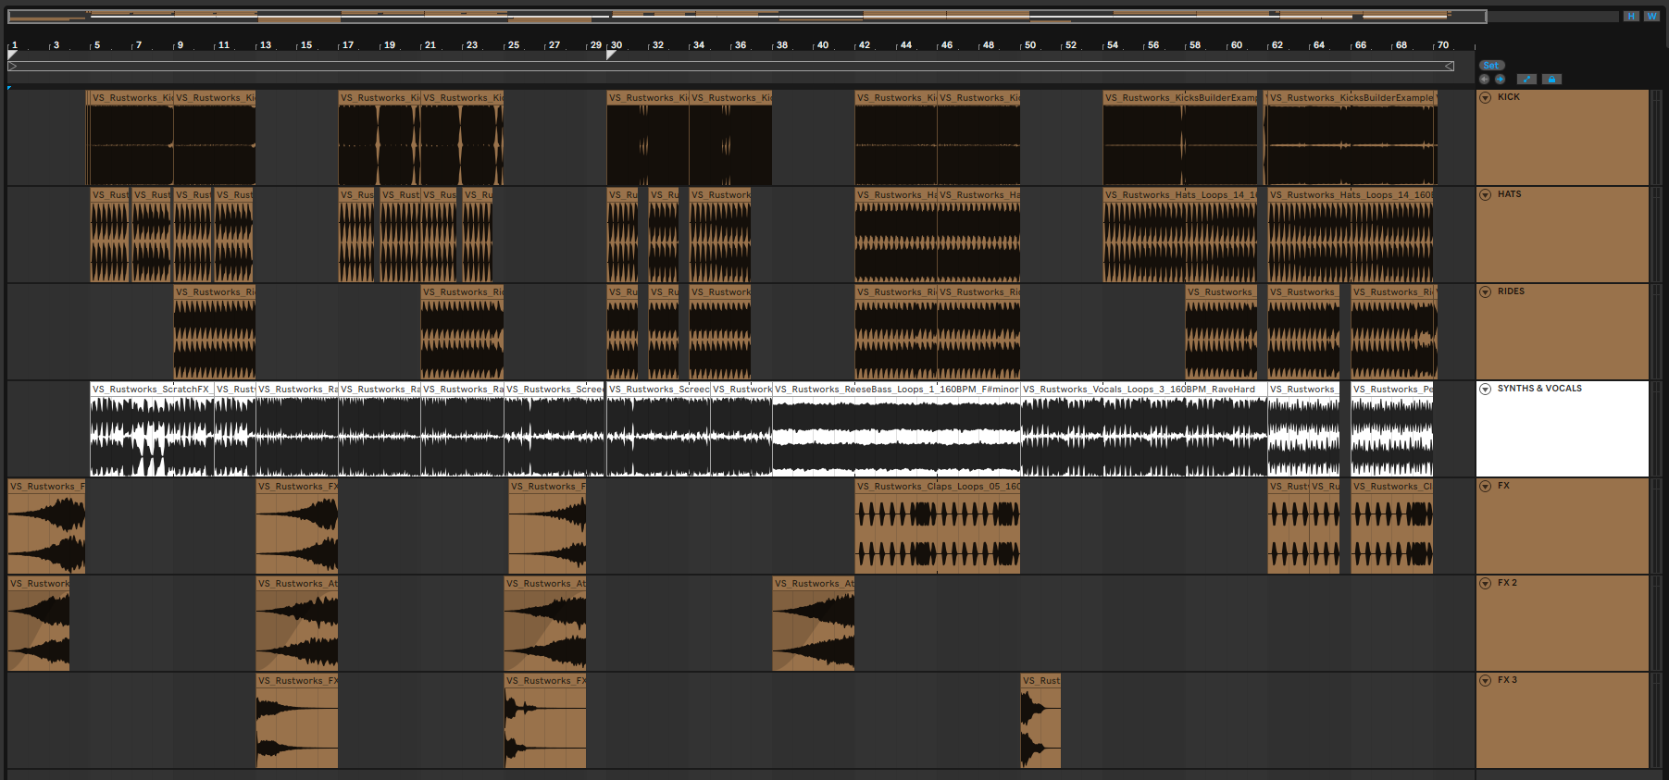
Task: Unfold the FX 3 track
Action: [x=1486, y=680]
